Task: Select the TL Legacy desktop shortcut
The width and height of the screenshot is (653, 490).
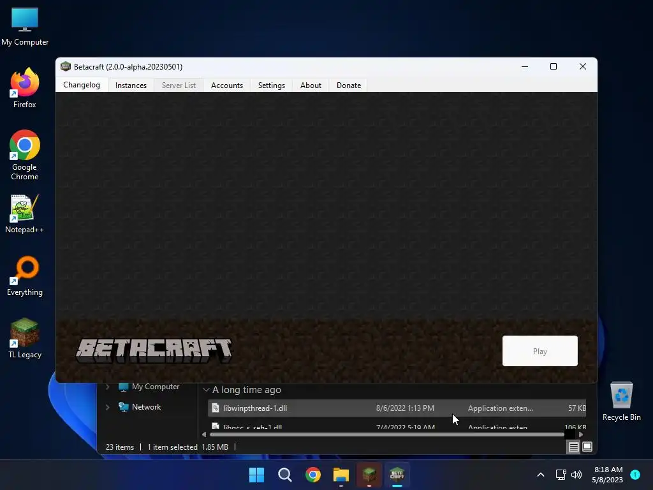Action: coord(25,338)
